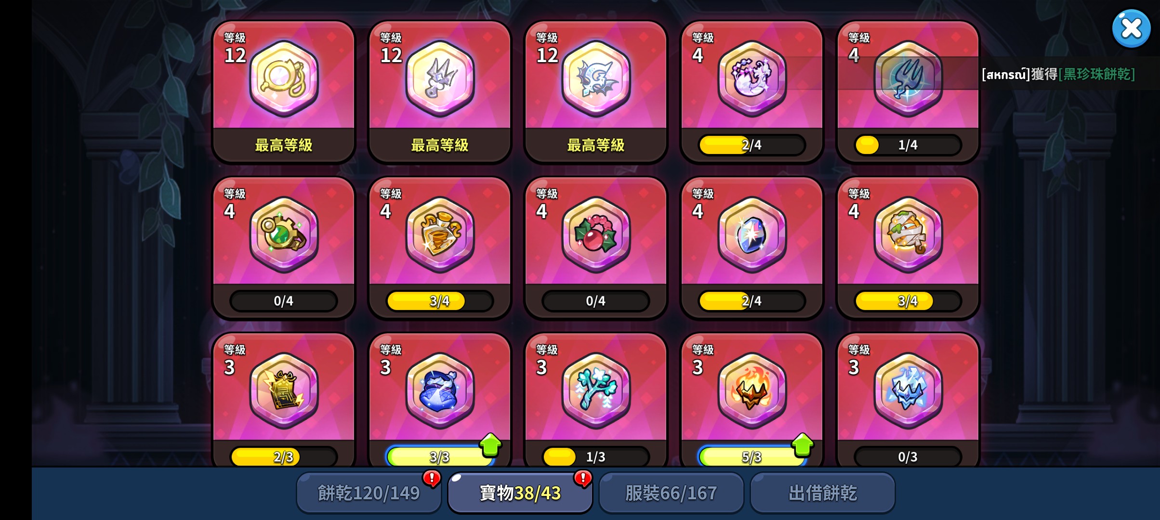Image resolution: width=1160 pixels, height=520 pixels.
Task: Select the tornado jar treasure
Action: pyautogui.click(x=440, y=234)
